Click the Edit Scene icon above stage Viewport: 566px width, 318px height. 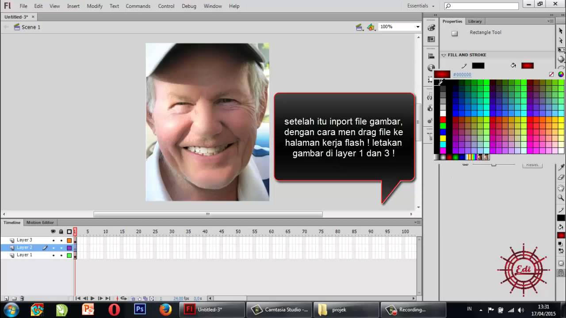click(359, 27)
